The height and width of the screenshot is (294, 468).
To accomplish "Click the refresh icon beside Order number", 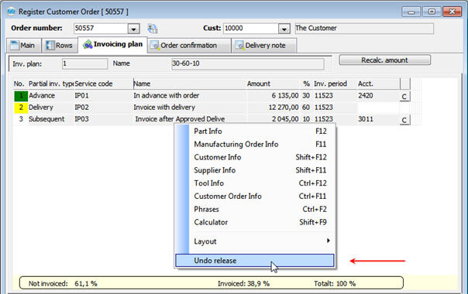I will (x=153, y=29).
